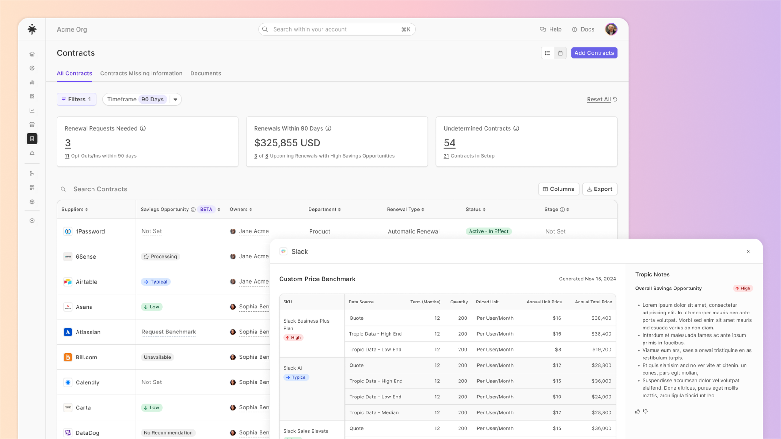The width and height of the screenshot is (781, 439).
Task: Click the Export button
Action: 599,189
